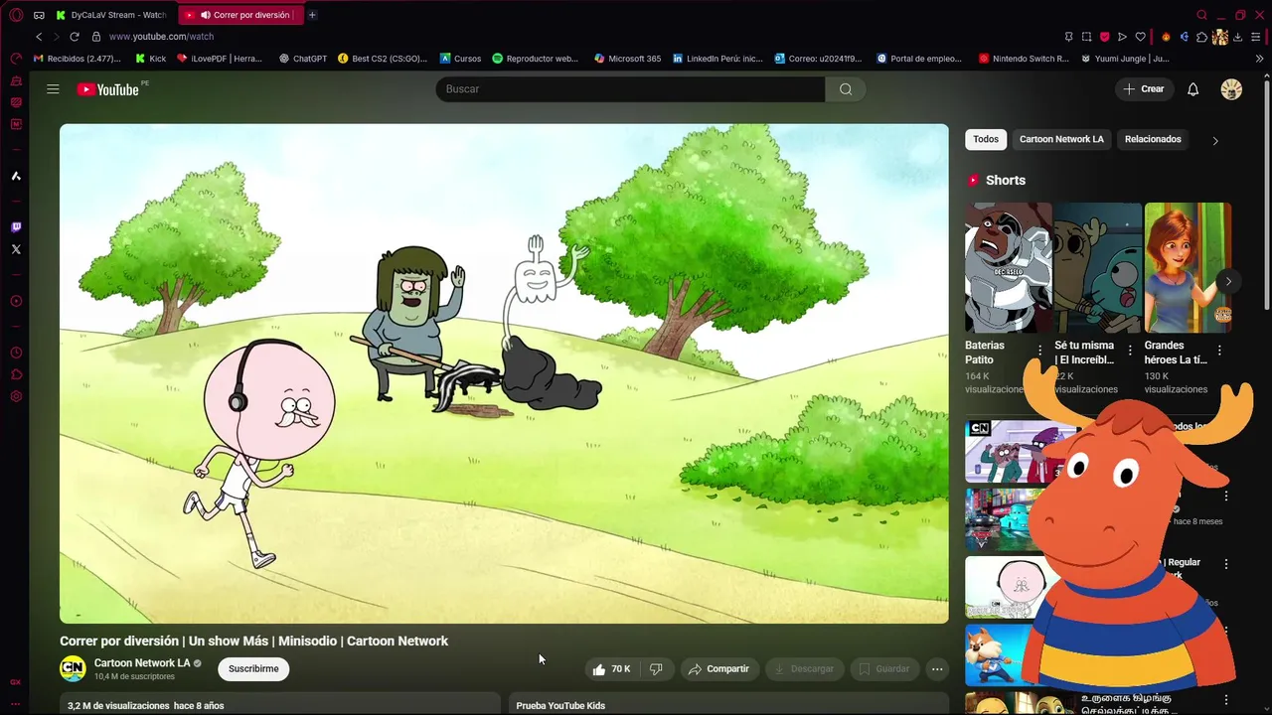The height and width of the screenshot is (715, 1272).
Task: Click the padlock site security icon
Action: coord(96,37)
